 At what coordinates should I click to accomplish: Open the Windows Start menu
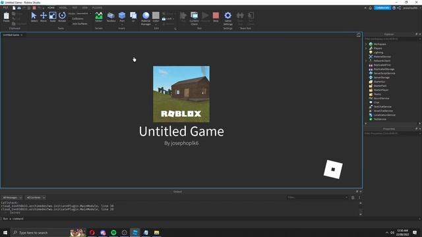pos(5,232)
